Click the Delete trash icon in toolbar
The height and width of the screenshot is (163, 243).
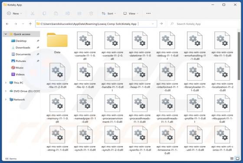pyautogui.click(x=91, y=13)
